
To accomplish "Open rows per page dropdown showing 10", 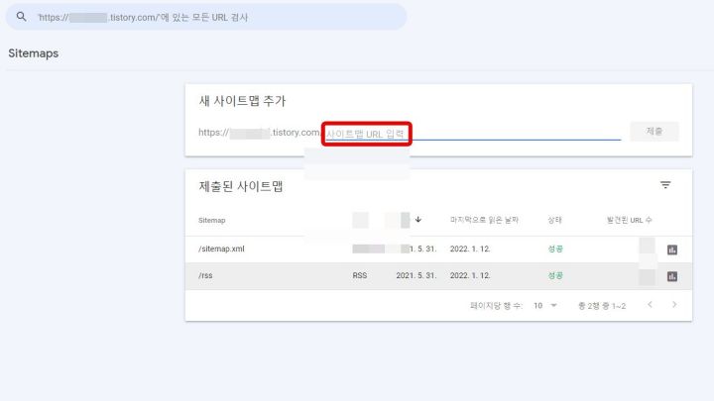I will tap(545, 306).
